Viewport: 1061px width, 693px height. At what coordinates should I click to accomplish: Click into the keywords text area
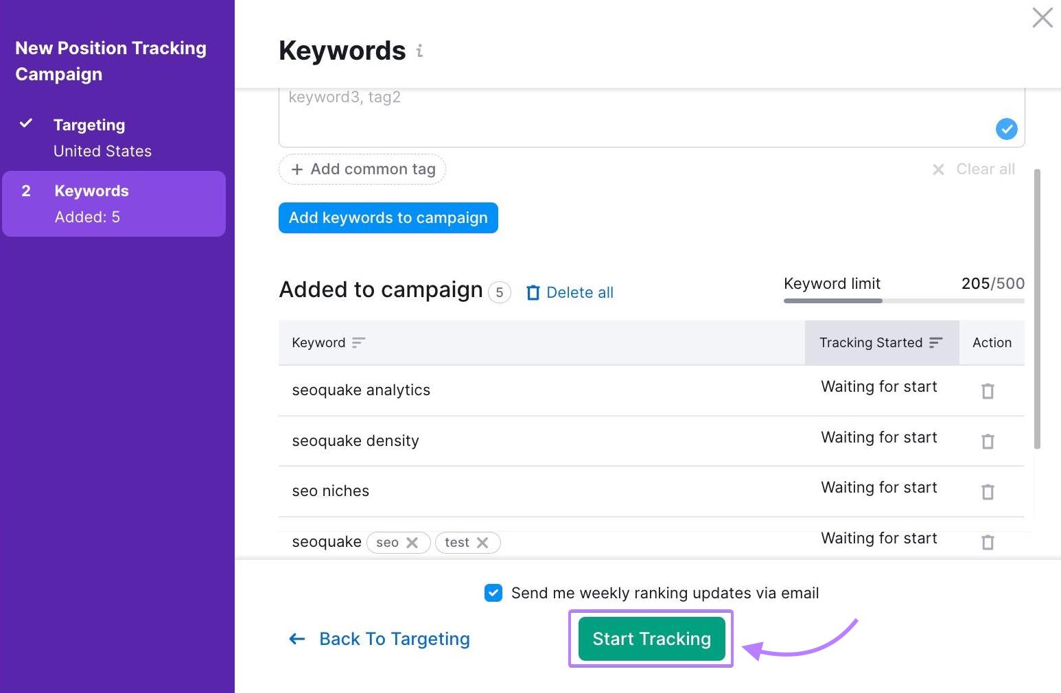tap(651, 117)
